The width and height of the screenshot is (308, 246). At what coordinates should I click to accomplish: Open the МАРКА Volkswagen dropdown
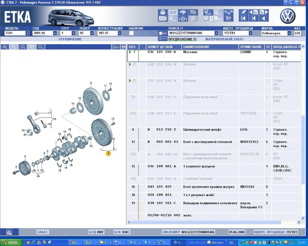point(289,33)
